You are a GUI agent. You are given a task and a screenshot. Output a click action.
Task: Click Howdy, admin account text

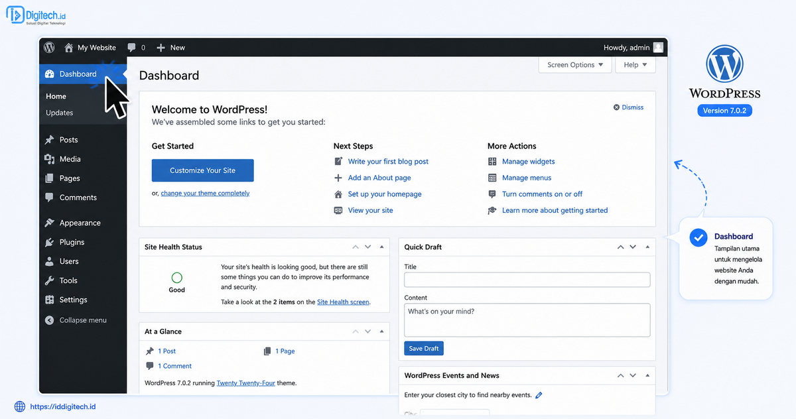point(626,48)
